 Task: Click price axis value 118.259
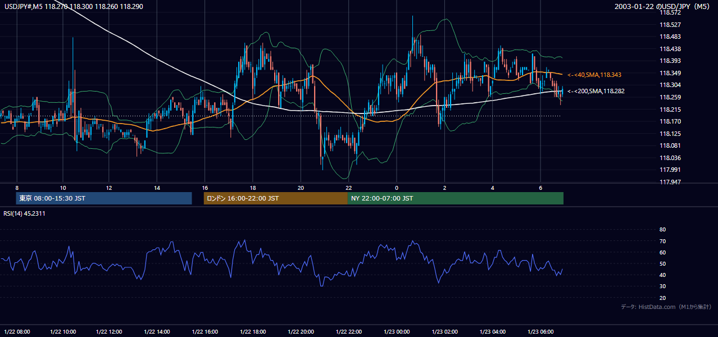click(x=670, y=97)
